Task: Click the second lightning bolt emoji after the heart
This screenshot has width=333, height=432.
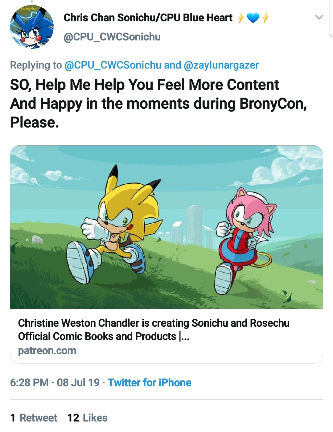Action: [x=265, y=18]
